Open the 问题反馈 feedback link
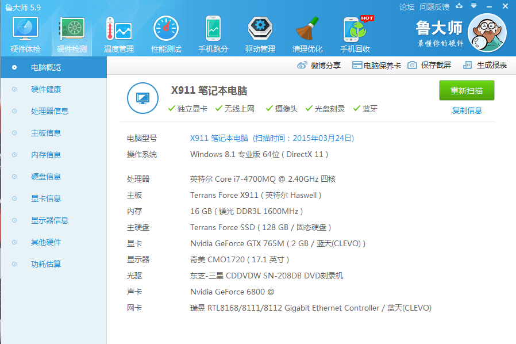 click(434, 7)
